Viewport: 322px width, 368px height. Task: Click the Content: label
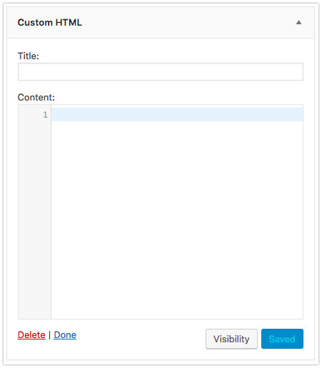[36, 98]
